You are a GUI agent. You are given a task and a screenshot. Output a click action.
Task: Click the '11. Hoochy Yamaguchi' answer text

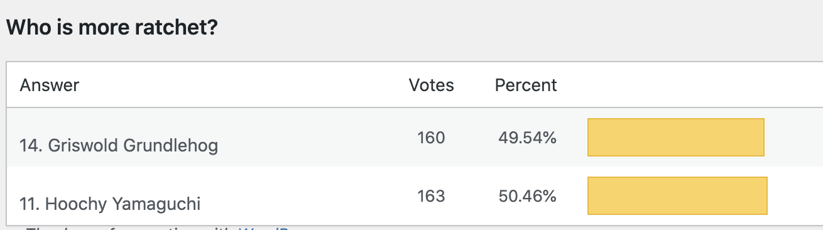click(x=111, y=204)
